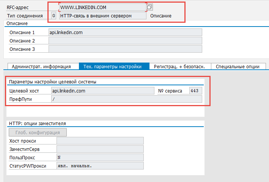The height and width of the screenshot is (182, 269).
Task: Click the RFC-адрес label
Action: click(18, 8)
